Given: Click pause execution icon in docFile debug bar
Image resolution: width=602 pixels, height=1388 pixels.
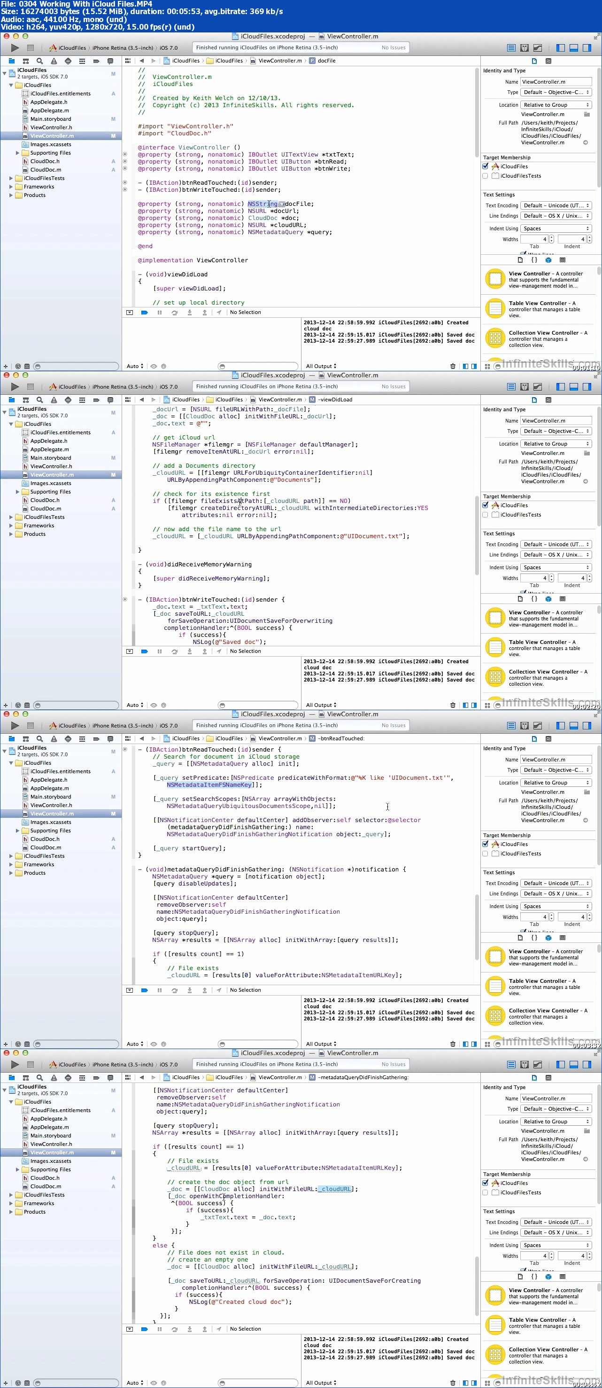Looking at the screenshot, I should coord(159,313).
